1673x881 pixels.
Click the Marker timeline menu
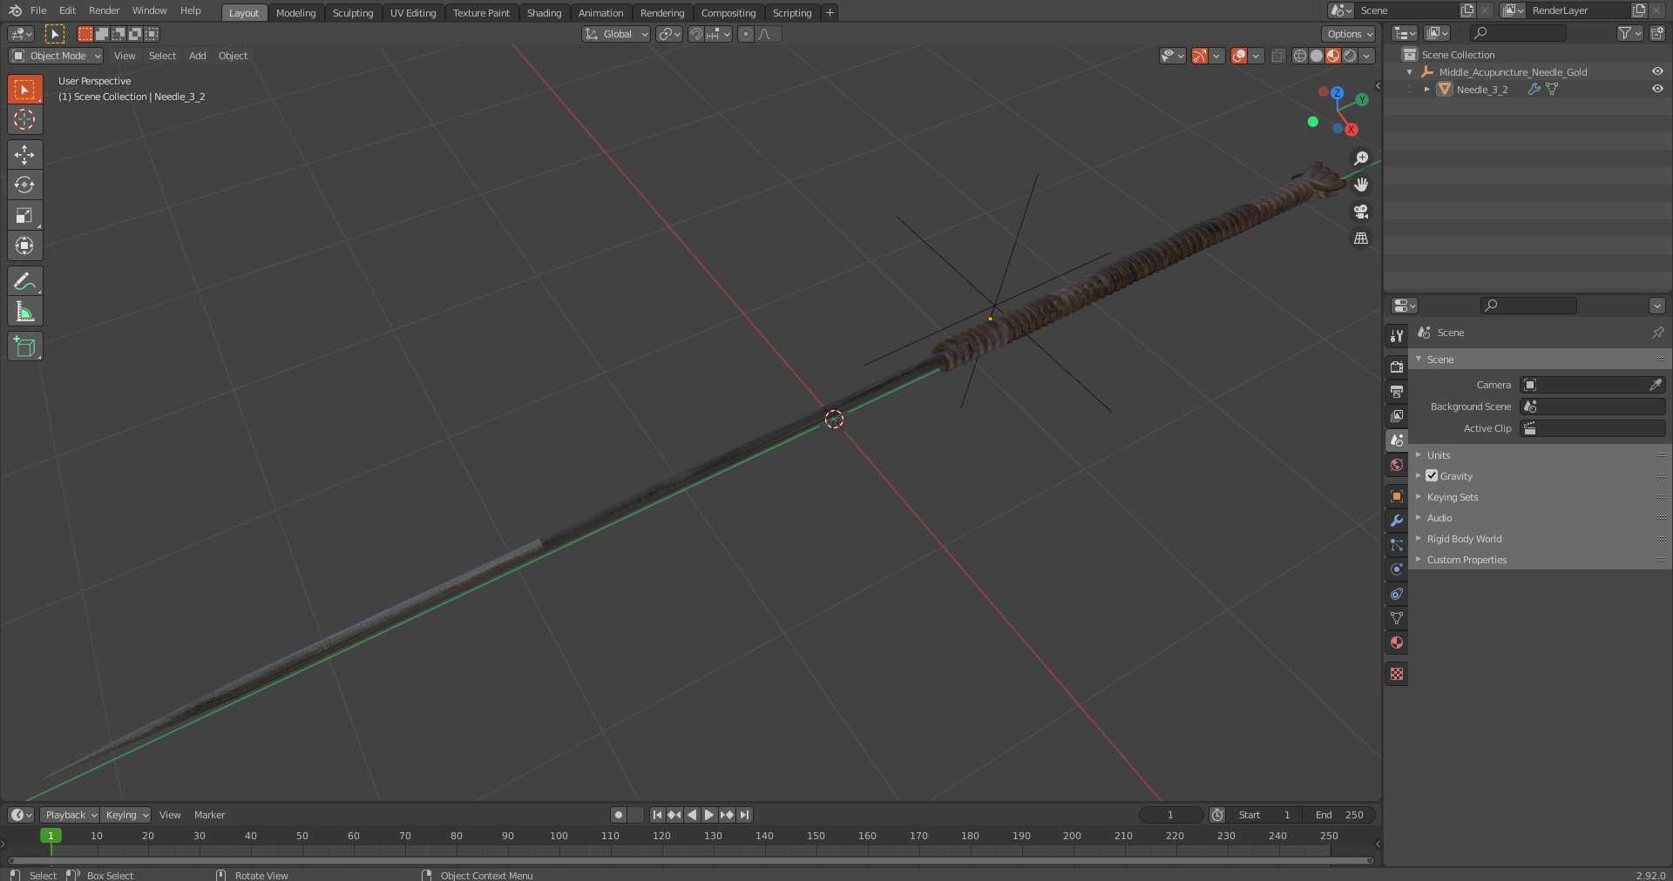click(x=209, y=815)
